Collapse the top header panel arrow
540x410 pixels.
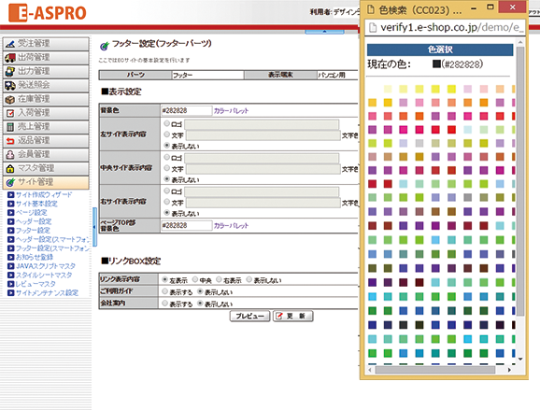(324, 32)
